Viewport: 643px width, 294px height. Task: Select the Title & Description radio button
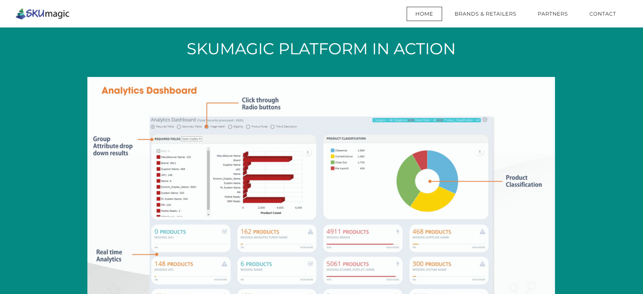pyautogui.click(x=272, y=127)
